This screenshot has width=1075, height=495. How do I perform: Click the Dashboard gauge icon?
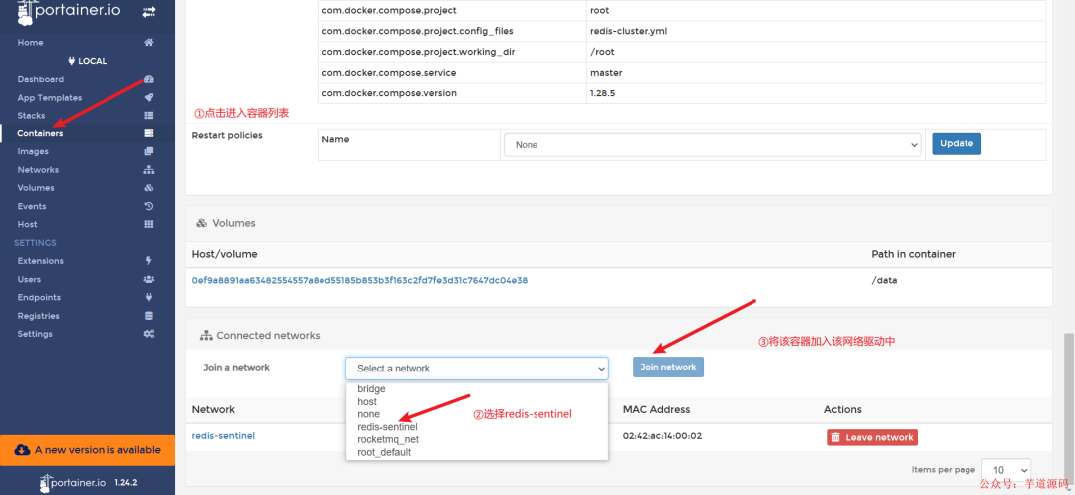148,79
